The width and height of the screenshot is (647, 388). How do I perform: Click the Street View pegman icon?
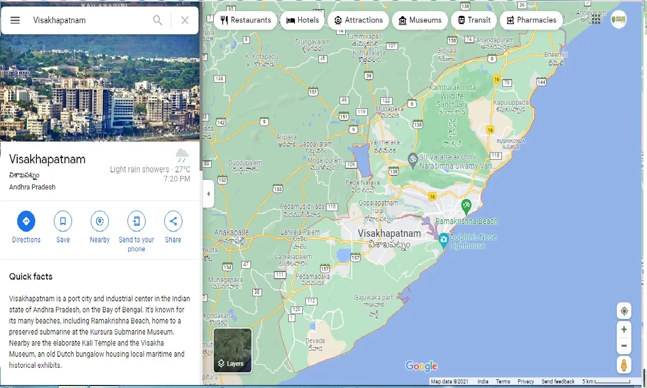pos(624,365)
